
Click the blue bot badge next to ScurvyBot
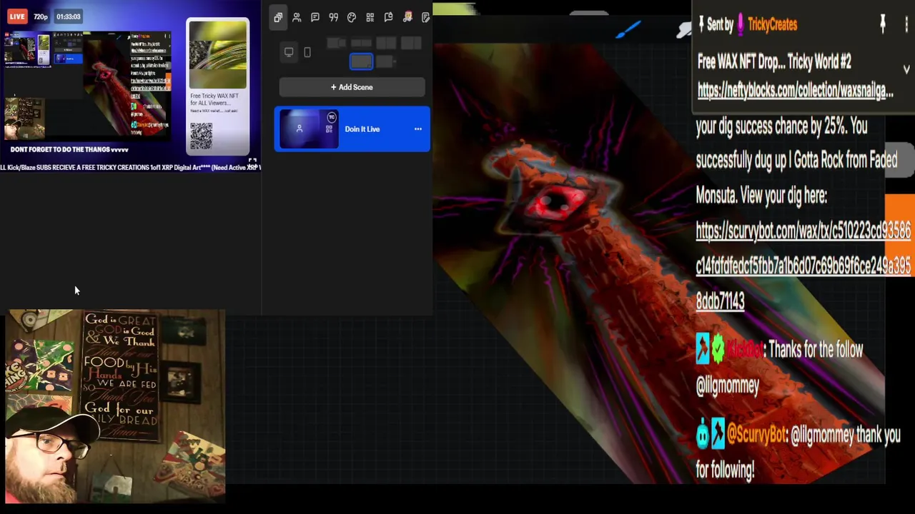[x=703, y=434]
